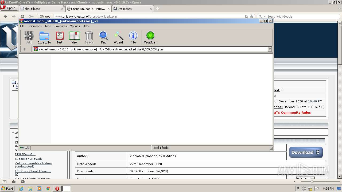Launch Internet Explorer from taskbar
This screenshot has width=342, height=192.
pyautogui.click(x=21, y=189)
